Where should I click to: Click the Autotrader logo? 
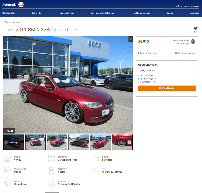tap(13, 5)
